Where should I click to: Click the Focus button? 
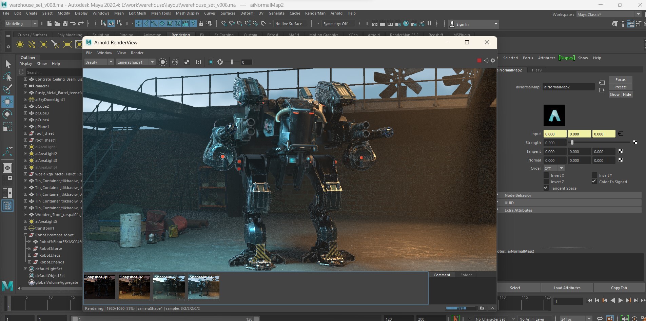coord(620,80)
